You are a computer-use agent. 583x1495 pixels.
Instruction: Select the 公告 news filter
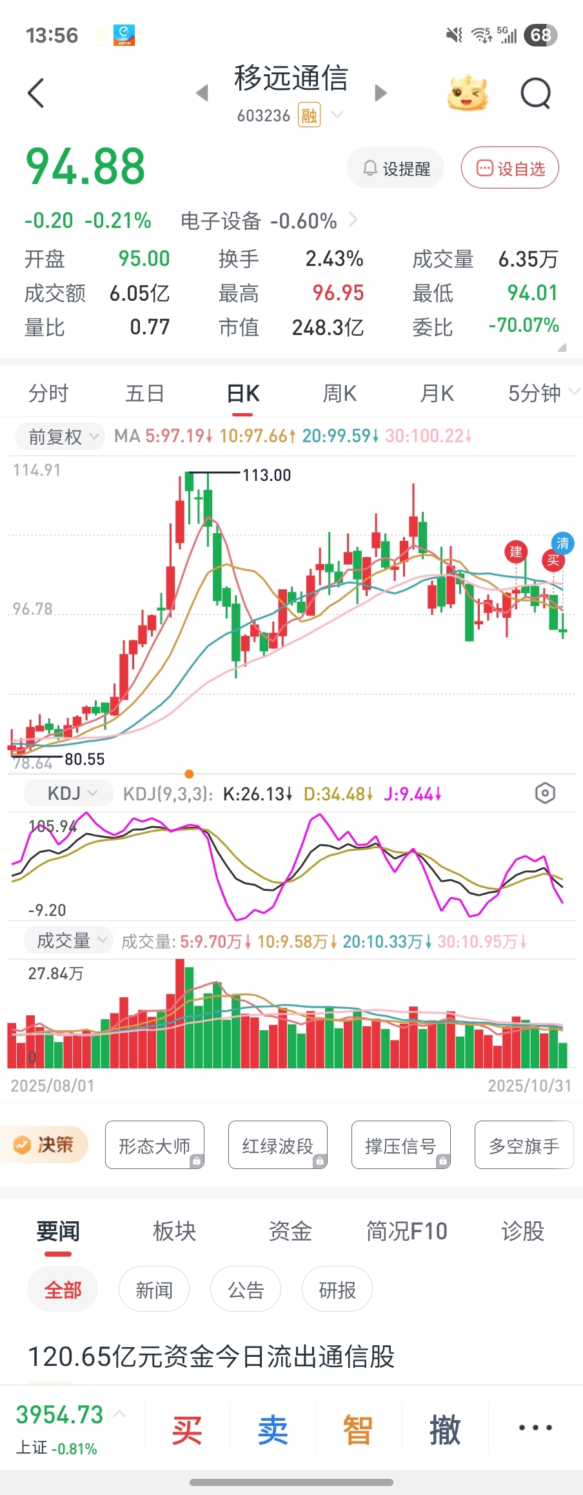point(246,1289)
